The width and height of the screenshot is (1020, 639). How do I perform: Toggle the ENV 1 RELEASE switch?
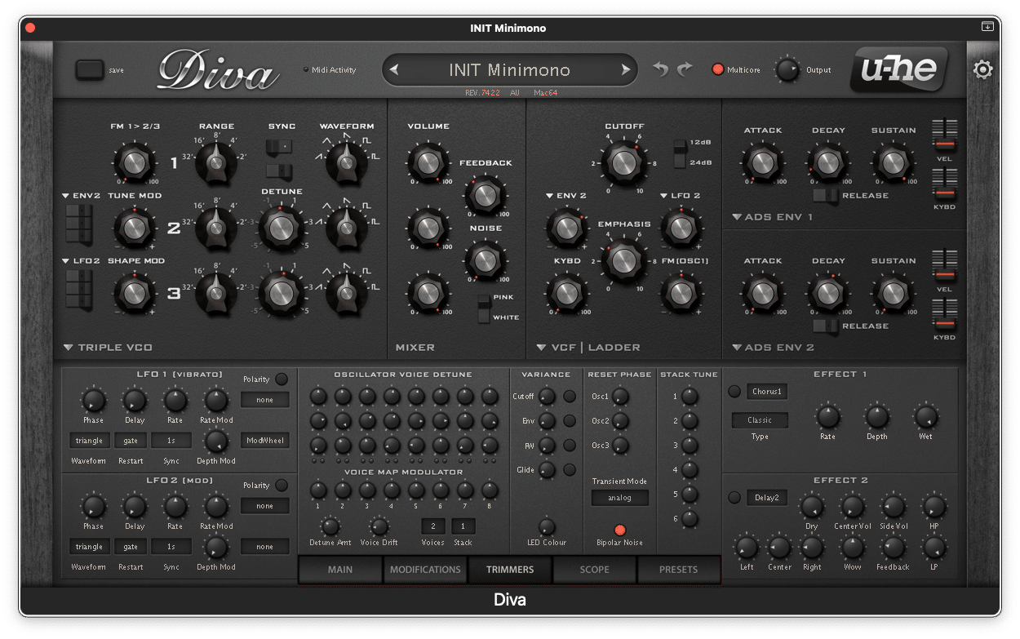(x=825, y=196)
